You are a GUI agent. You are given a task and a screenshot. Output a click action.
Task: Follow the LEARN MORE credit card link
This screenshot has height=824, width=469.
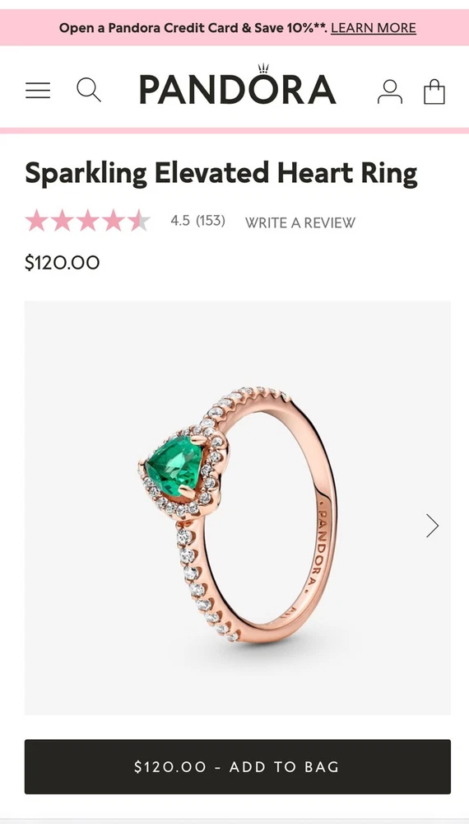tap(374, 28)
